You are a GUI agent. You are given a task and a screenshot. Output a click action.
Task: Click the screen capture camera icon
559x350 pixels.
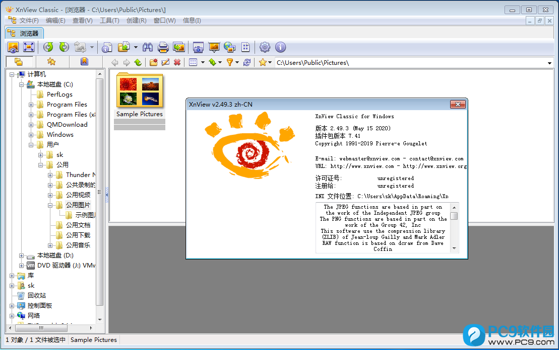click(198, 47)
